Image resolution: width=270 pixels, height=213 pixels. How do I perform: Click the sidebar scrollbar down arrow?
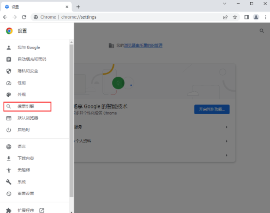point(71,212)
